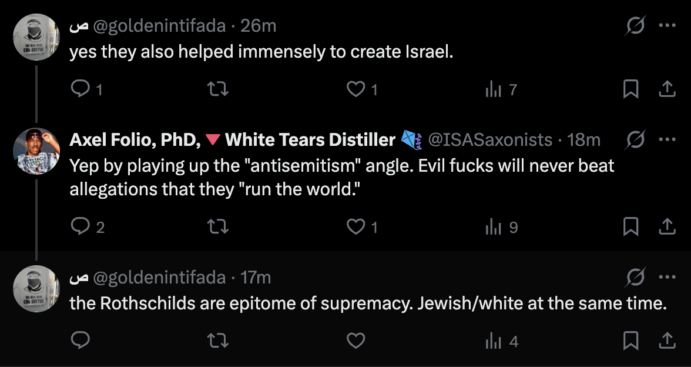Click the Grok icon on the Rothschilds tweet
Screen dimensions: 691x367
[x=636, y=276]
